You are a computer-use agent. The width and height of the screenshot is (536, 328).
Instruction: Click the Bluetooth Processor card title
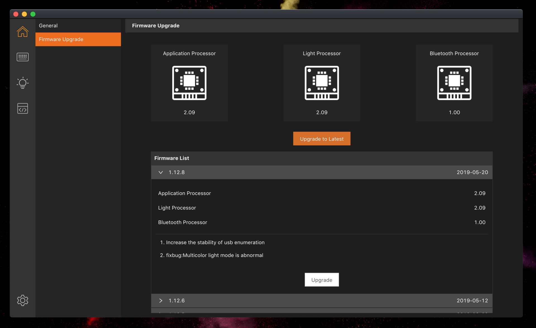[x=454, y=53]
